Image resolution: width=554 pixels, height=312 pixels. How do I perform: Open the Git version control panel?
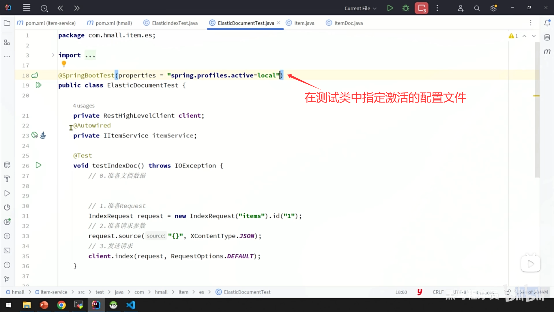point(7,279)
